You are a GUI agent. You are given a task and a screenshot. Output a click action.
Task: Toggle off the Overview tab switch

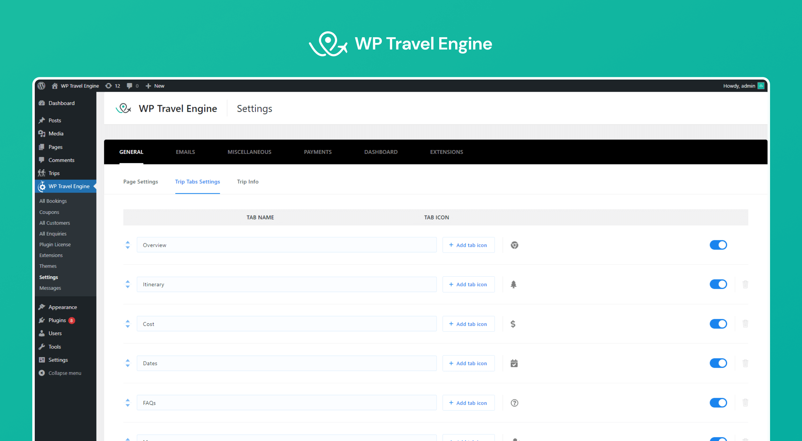pos(718,245)
